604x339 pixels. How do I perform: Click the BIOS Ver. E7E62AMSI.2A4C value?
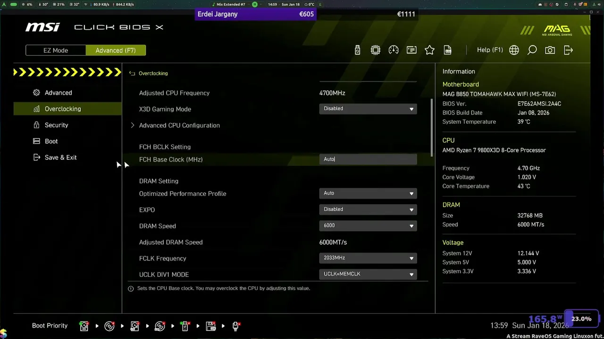click(x=539, y=104)
